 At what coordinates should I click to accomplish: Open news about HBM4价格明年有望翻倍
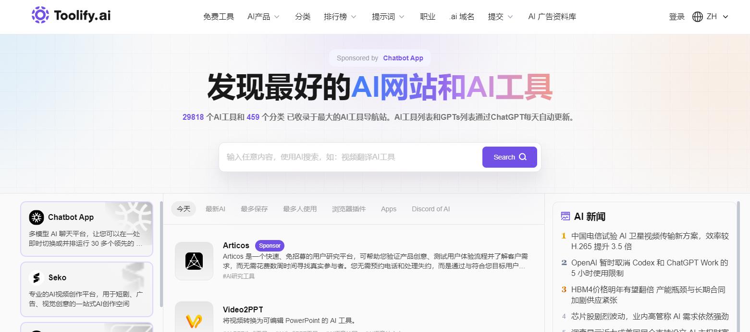(x=648, y=295)
